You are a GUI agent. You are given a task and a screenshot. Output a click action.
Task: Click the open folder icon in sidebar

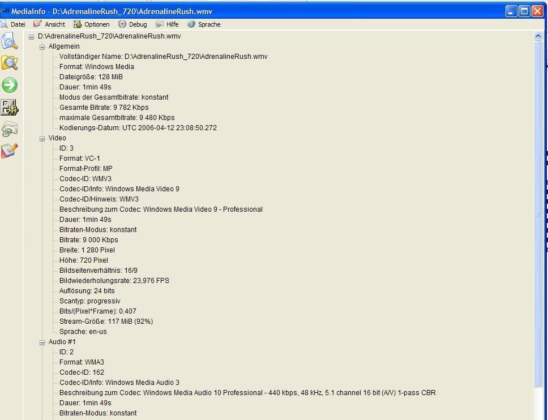[10, 63]
